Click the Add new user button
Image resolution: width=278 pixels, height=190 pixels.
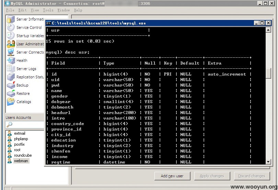(172, 176)
